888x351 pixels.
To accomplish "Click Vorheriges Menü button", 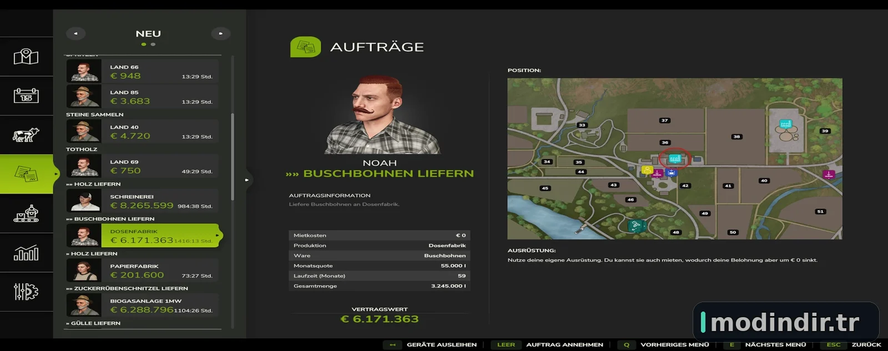I will (675, 345).
